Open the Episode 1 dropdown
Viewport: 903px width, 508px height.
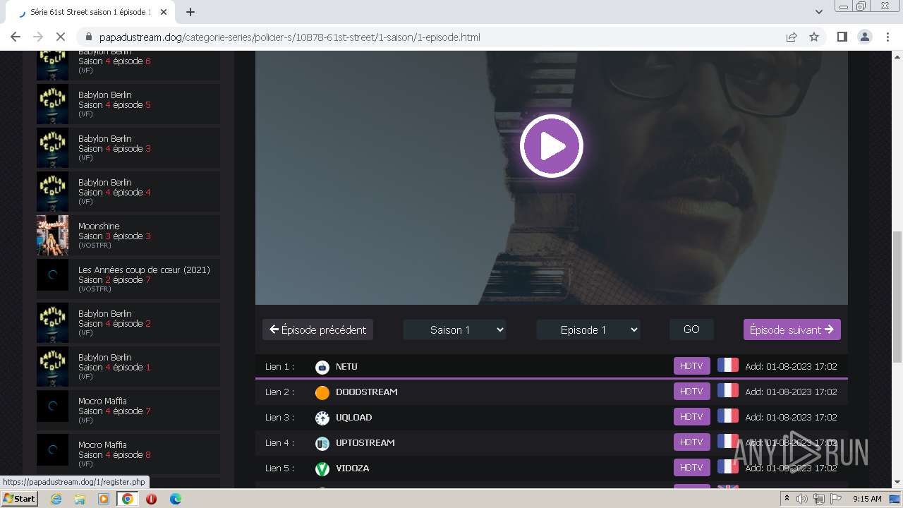point(588,329)
